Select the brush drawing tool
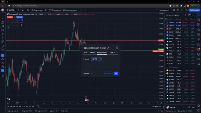Image resolution: width=201 pixels, height=113 pixels. [3, 34]
